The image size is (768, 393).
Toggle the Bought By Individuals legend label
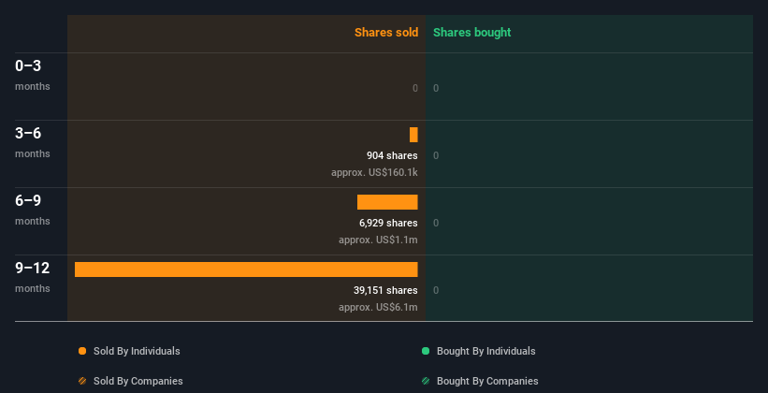[485, 351]
